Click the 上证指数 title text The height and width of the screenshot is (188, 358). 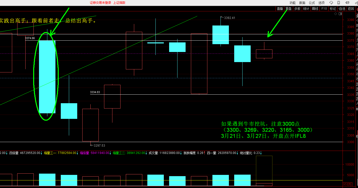[119, 3]
